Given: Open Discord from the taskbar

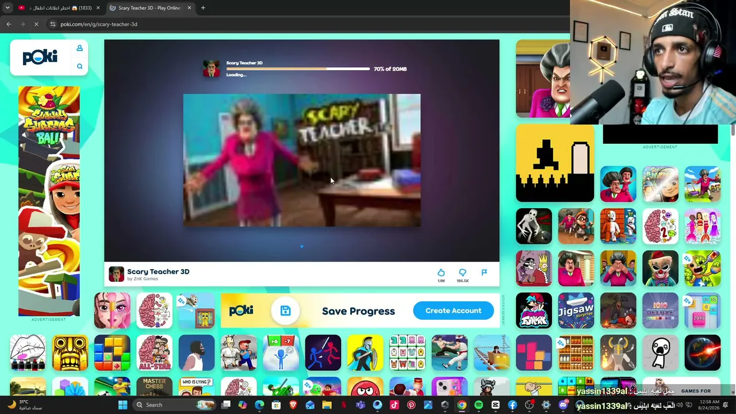Looking at the screenshot, I should click(x=563, y=405).
